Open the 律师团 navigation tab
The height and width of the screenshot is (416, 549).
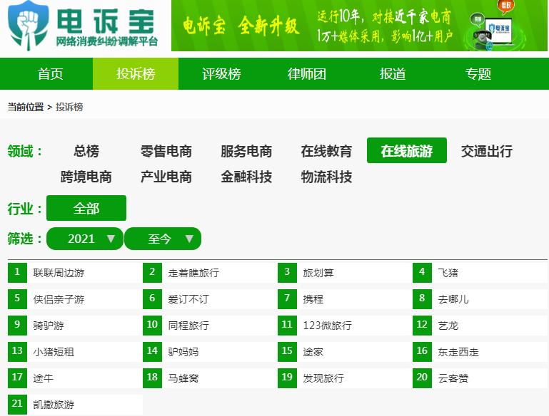[307, 73]
